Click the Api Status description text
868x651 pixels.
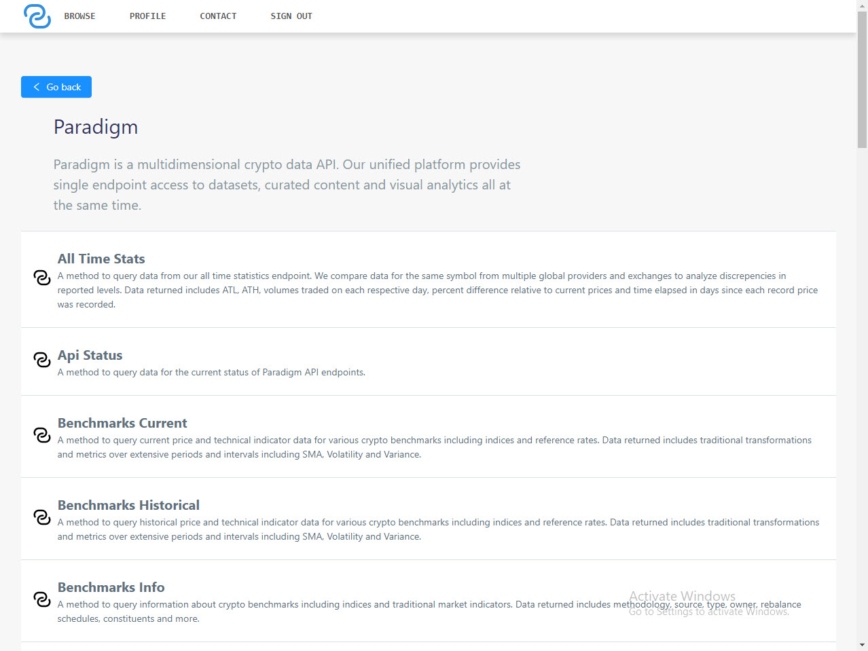(x=211, y=372)
